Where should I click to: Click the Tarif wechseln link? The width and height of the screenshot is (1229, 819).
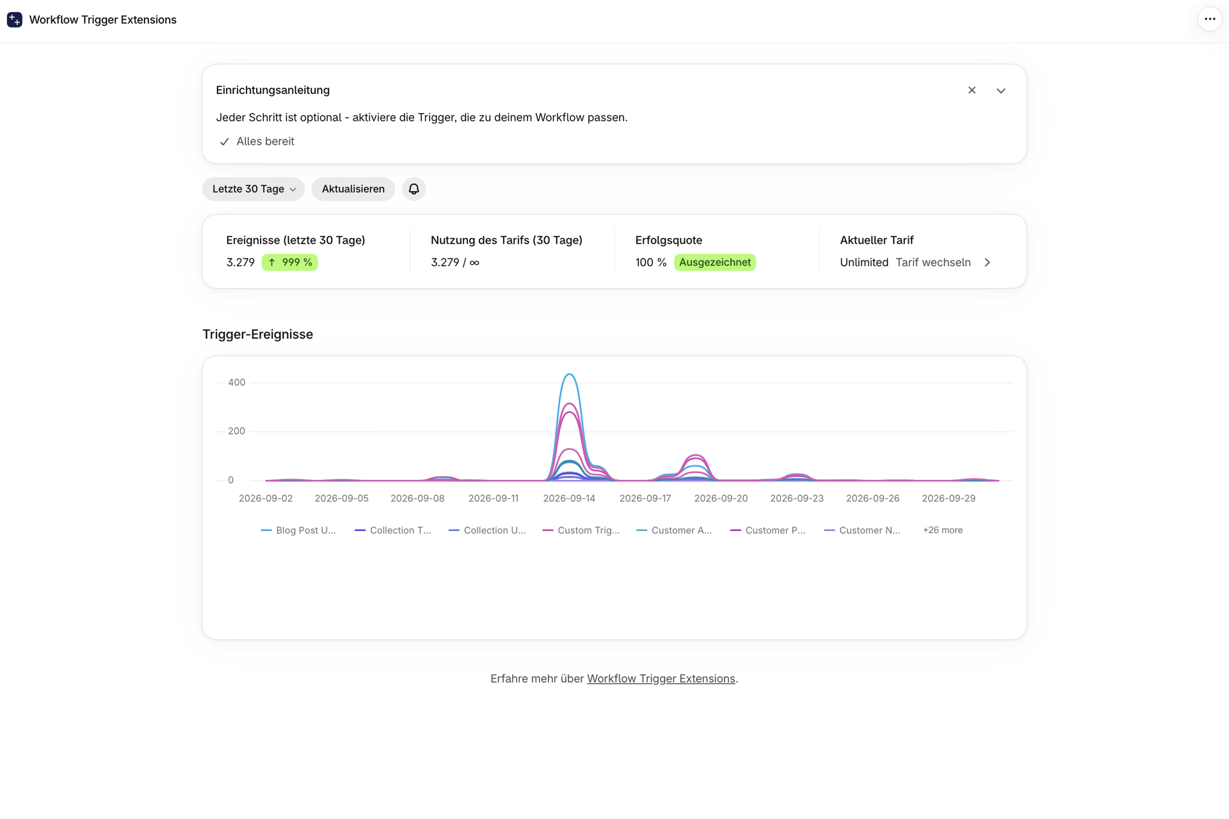pos(933,262)
